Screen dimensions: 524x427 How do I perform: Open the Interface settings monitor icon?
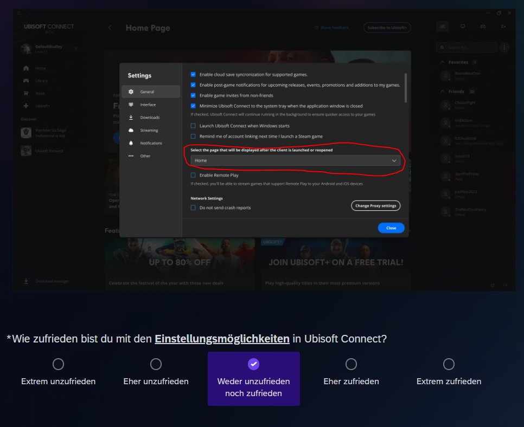point(131,105)
